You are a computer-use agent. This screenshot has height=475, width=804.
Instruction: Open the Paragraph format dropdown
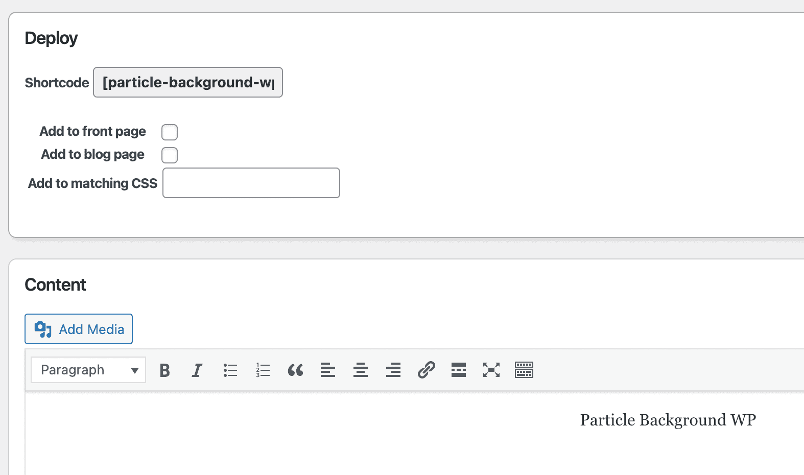click(88, 370)
